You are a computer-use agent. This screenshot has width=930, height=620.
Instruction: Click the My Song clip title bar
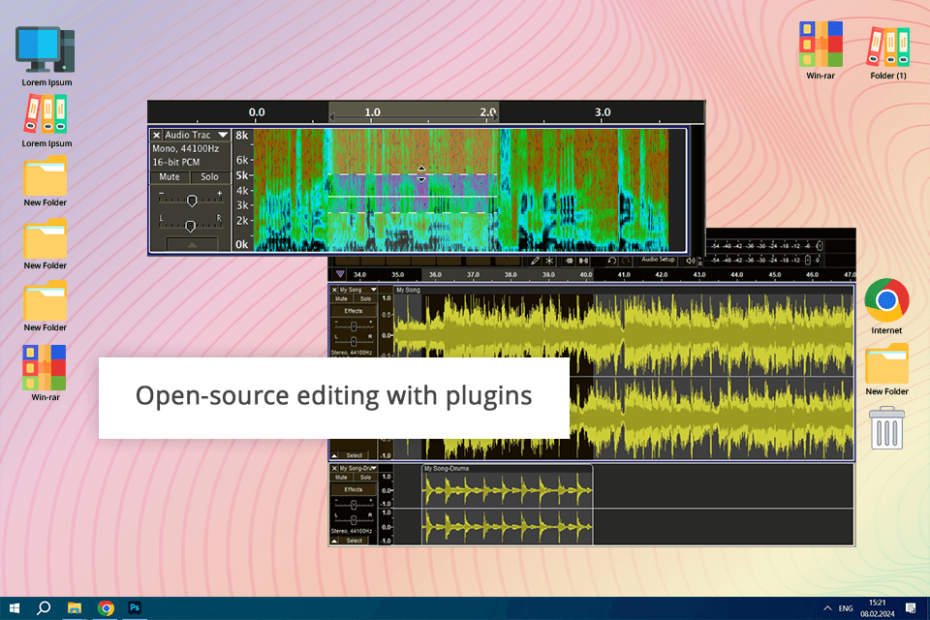623,290
